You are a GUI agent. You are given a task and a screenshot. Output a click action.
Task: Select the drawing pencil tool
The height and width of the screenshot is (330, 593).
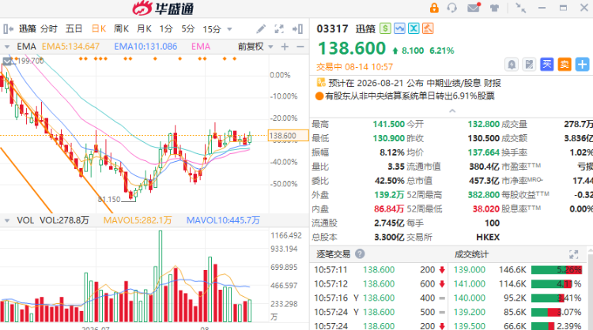tap(261, 28)
